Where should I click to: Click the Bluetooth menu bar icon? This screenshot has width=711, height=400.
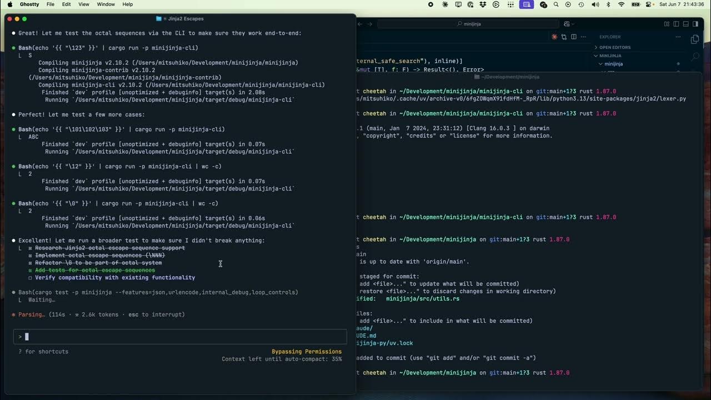pos(608,4)
